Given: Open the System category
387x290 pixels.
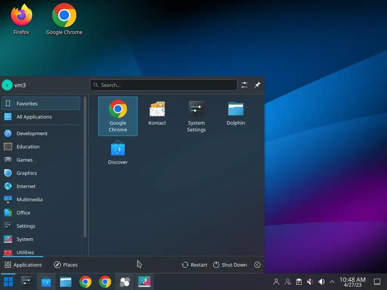Looking at the screenshot, I should (x=41, y=239).
